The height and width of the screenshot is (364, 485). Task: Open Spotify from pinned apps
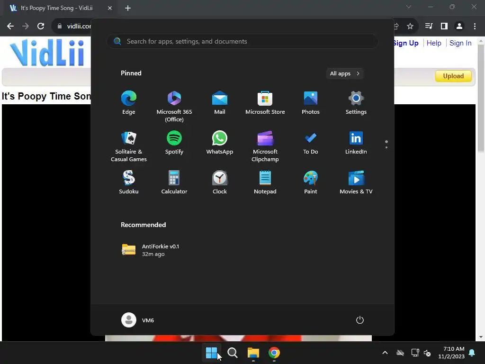pos(174,143)
